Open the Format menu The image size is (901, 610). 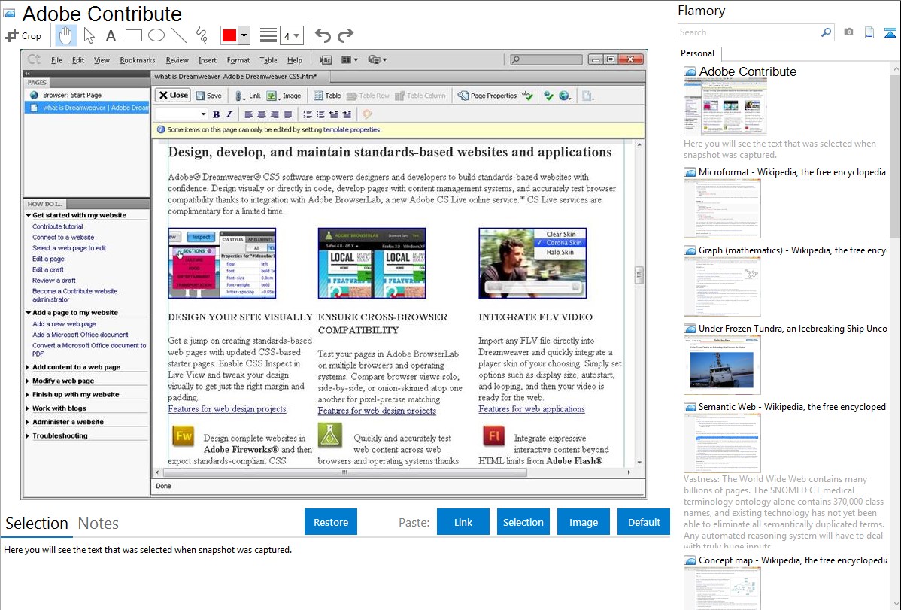click(238, 59)
